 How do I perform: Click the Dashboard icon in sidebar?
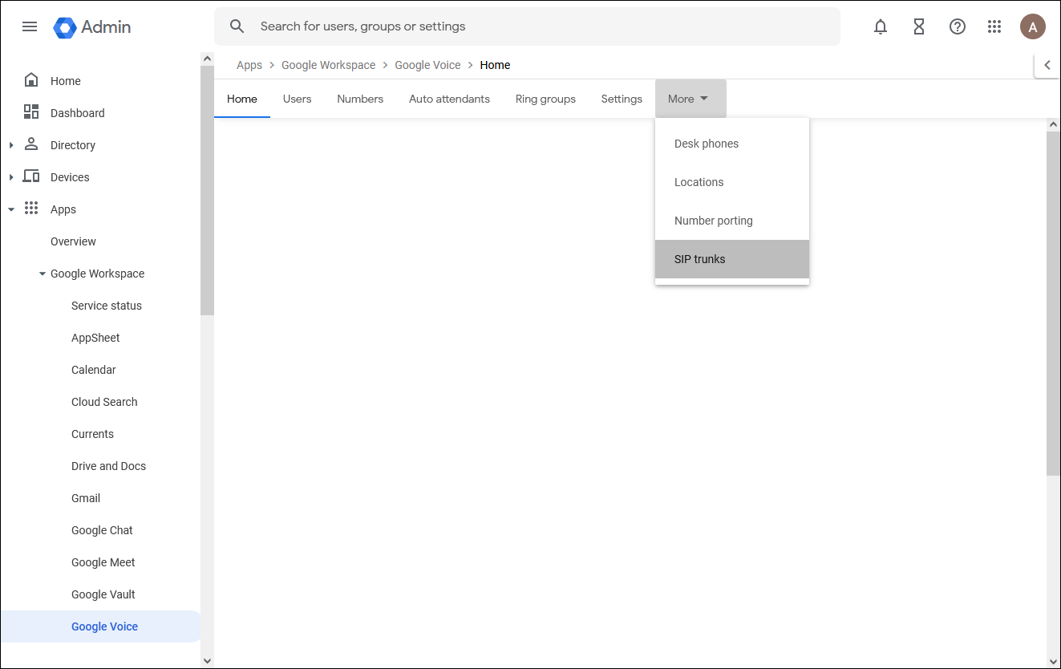pos(31,112)
